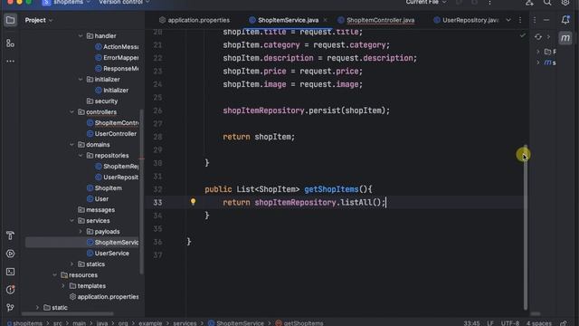
Task: Collapse the repositories folder
Action: click(81, 156)
